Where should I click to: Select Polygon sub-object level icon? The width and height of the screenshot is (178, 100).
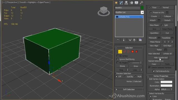pos(132,52)
